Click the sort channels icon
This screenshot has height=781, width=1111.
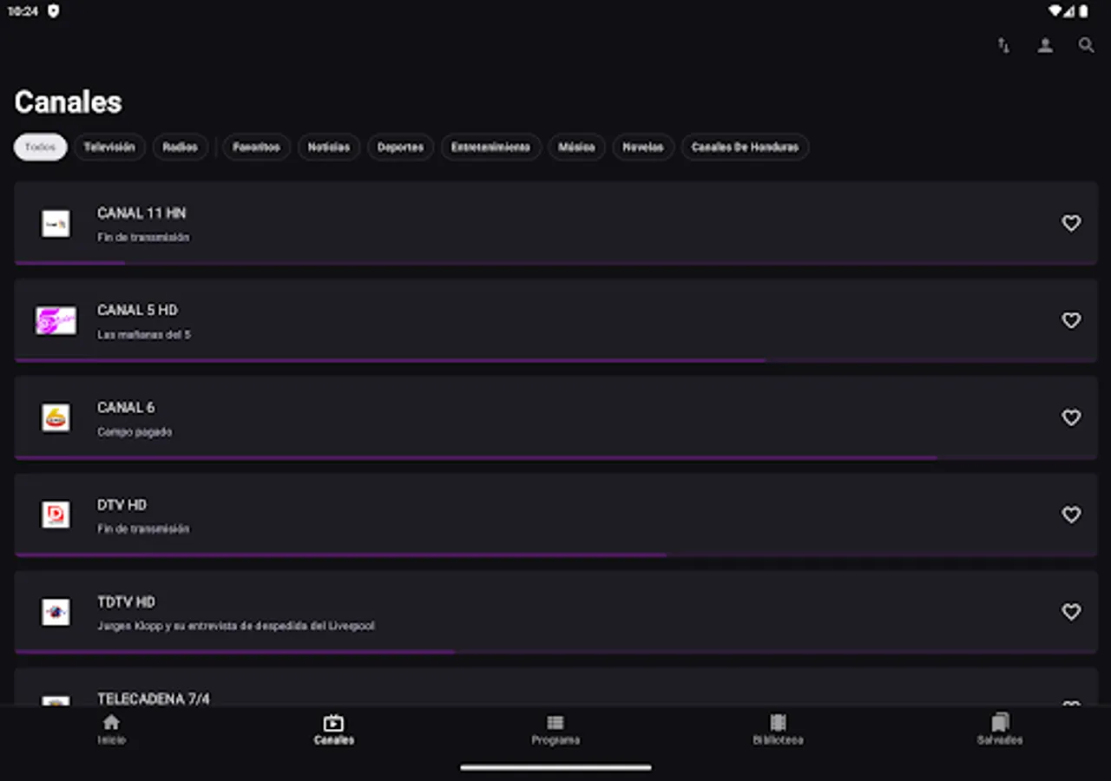point(1003,45)
